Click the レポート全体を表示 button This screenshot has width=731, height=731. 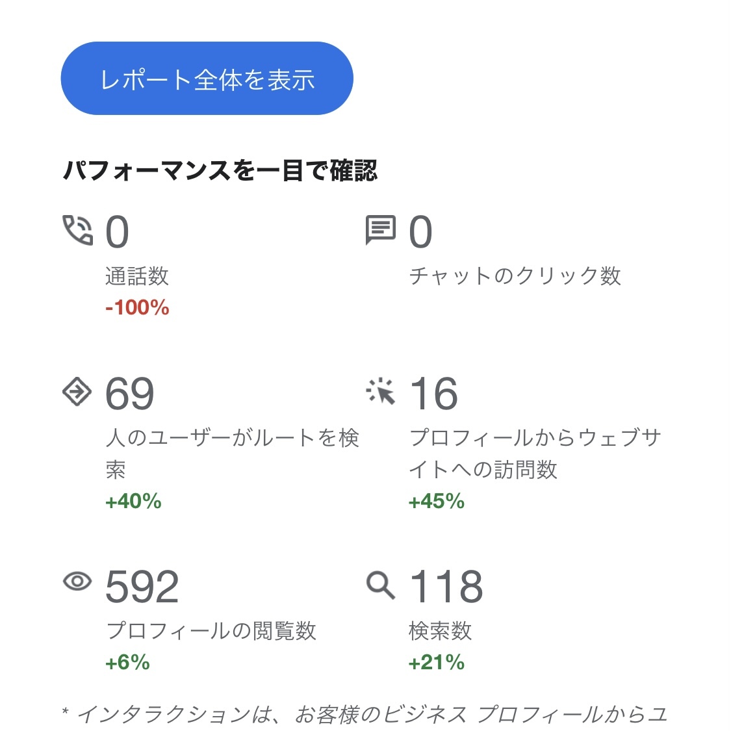pyautogui.click(x=207, y=79)
